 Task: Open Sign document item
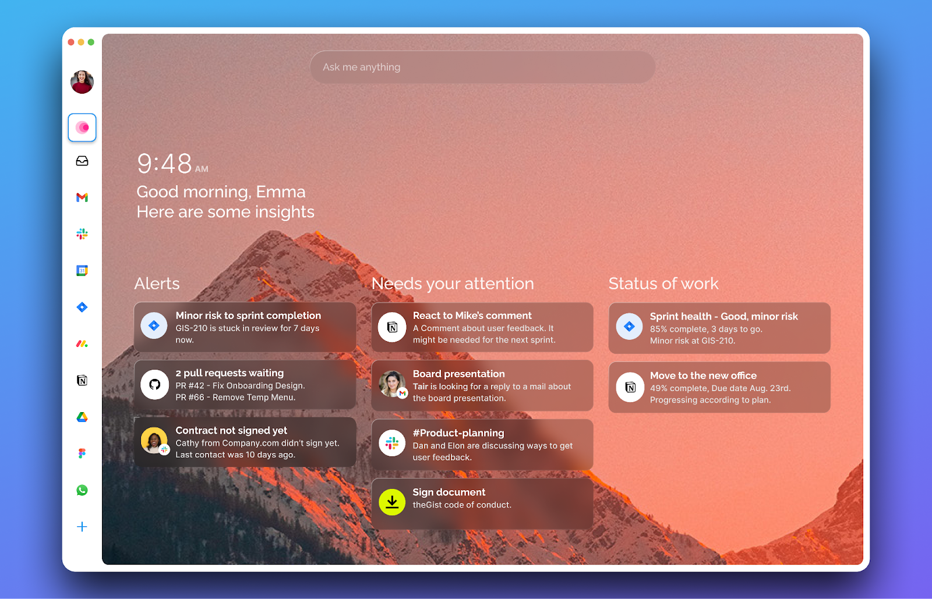coord(482,504)
